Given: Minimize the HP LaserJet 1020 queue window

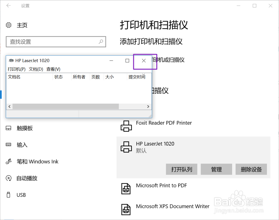Looking at the screenshot, I should [x=111, y=61].
